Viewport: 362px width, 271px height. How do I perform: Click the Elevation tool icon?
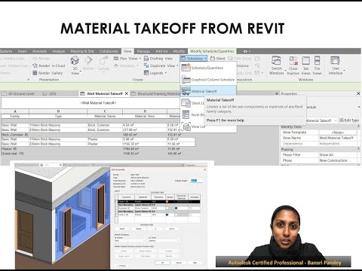(116, 65)
